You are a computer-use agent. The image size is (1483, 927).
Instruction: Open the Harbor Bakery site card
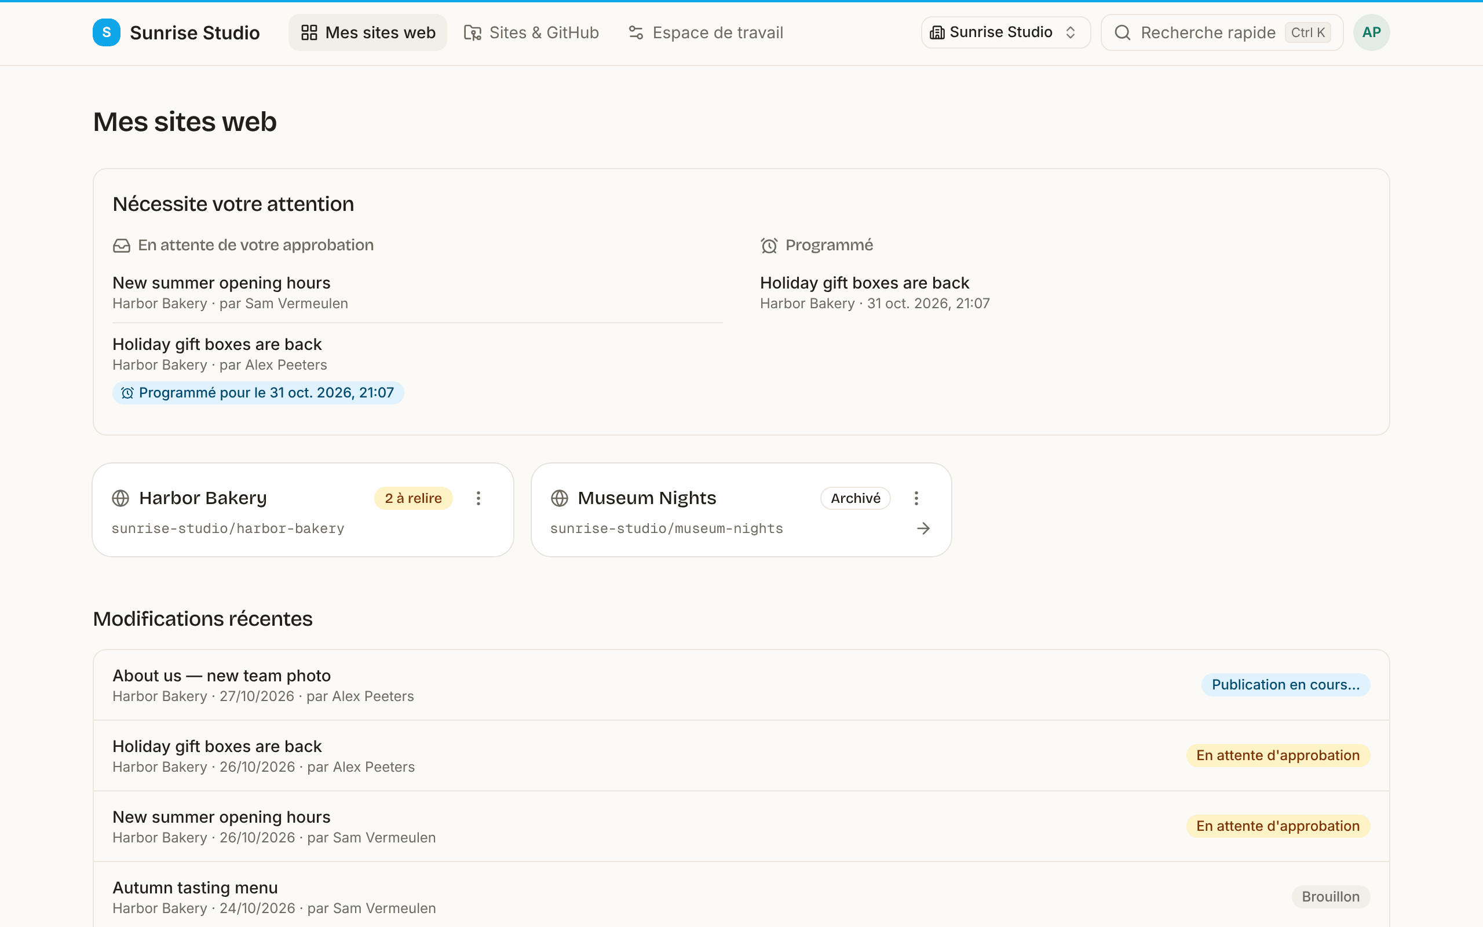coord(303,510)
